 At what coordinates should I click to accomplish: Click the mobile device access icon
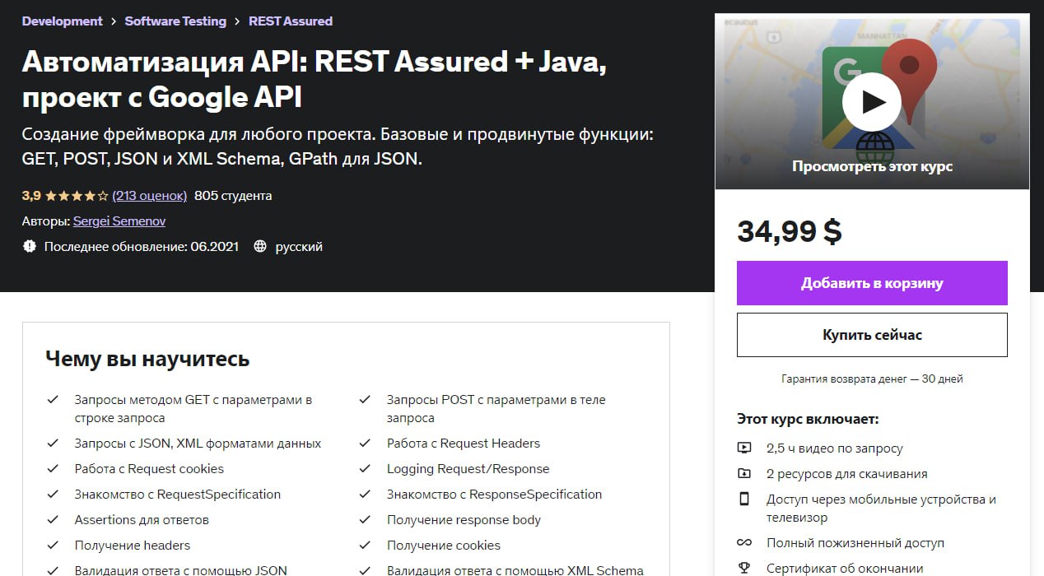[x=744, y=499]
